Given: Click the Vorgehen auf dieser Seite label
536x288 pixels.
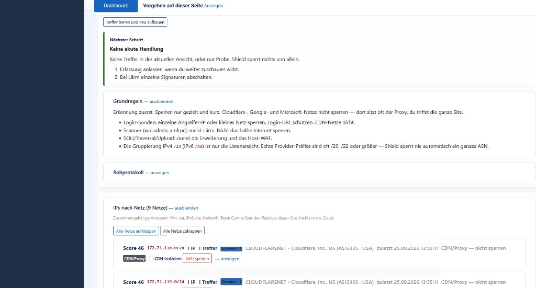Looking at the screenshot, I should [173, 5].
